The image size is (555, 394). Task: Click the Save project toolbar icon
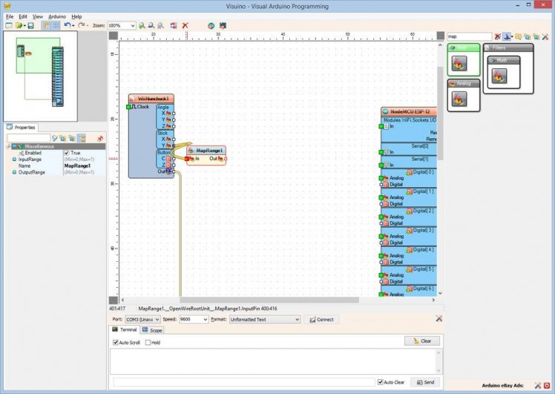(x=30, y=25)
